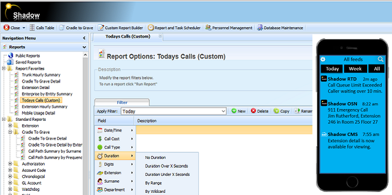Click Copy filter button
392x195 pixels.
282,111
